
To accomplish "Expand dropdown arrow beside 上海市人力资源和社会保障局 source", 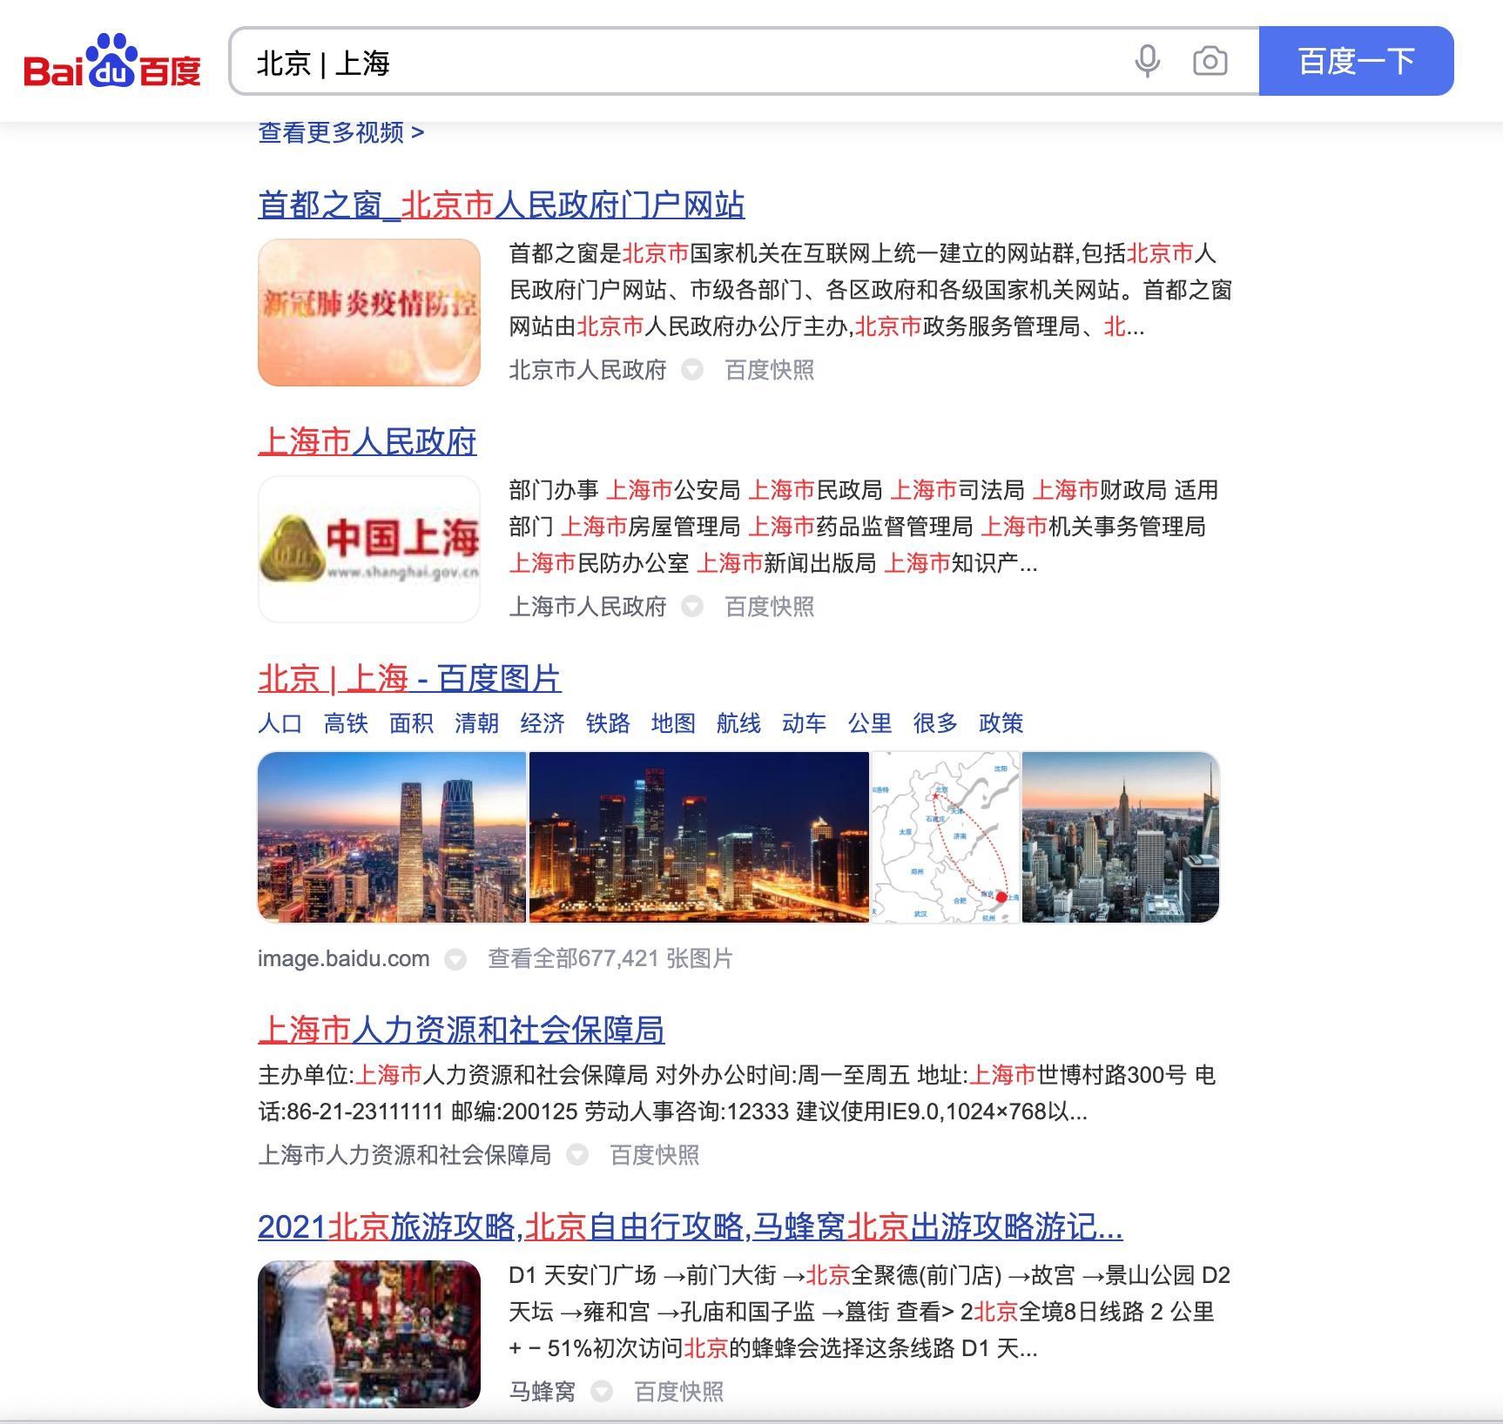I will pos(577,1155).
